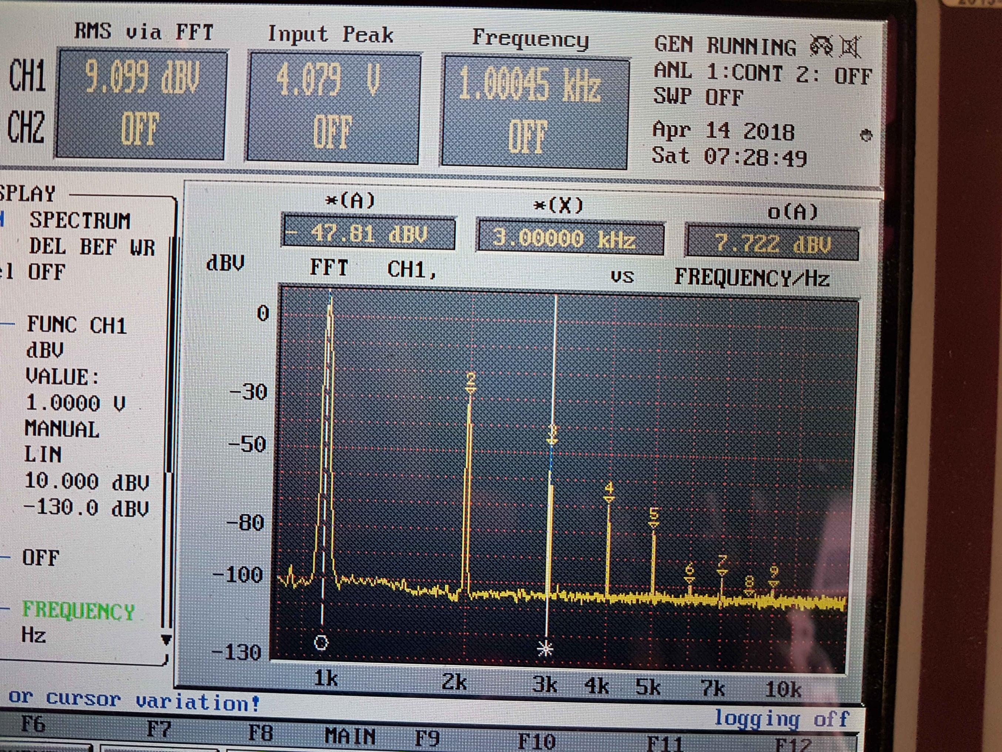Select the MANUAL scaling option
Viewport: 1002px width, 752px height.
[61, 429]
